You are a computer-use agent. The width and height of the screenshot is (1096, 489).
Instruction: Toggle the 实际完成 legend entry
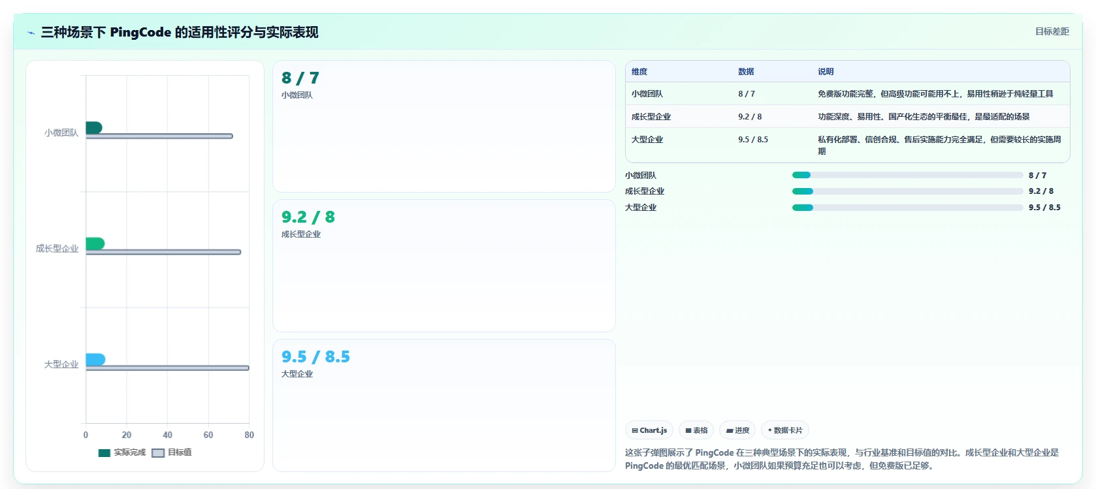point(122,452)
